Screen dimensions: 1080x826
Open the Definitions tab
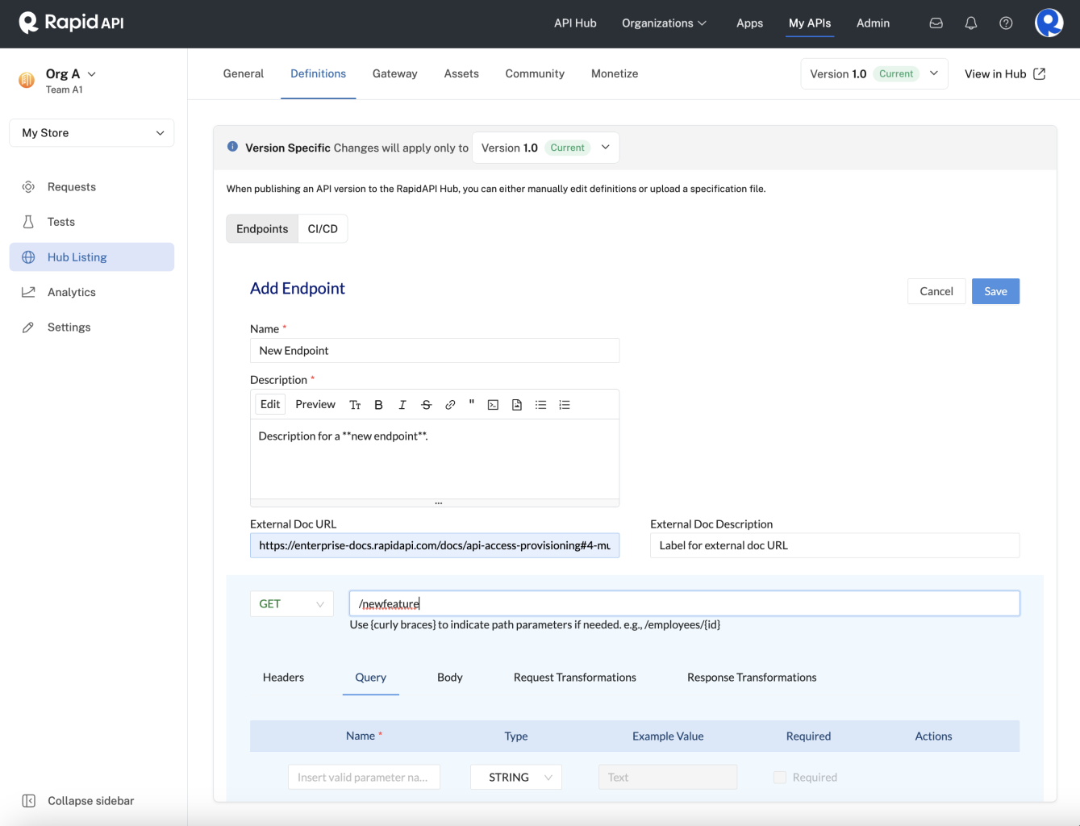(x=319, y=73)
